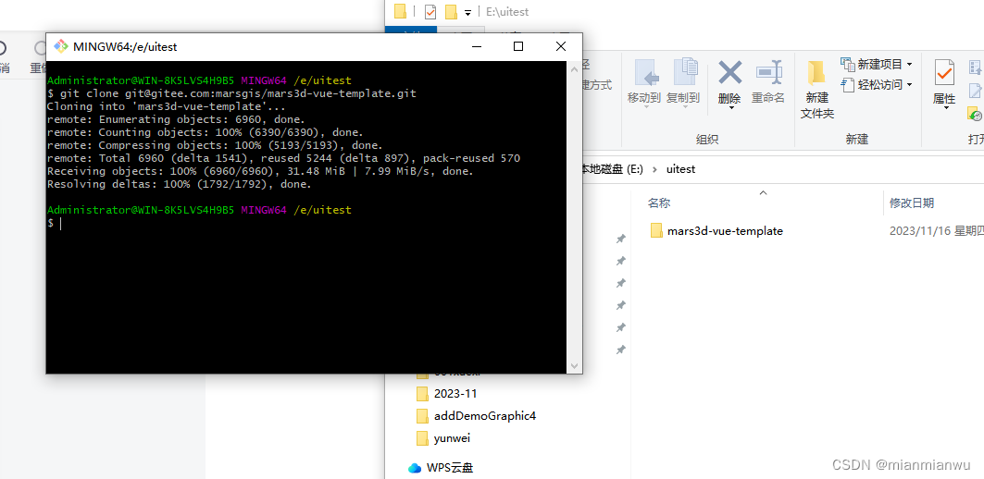This screenshot has width=984, height=479.
Task: Maximize the MINGW64 terminal window
Action: click(x=518, y=46)
